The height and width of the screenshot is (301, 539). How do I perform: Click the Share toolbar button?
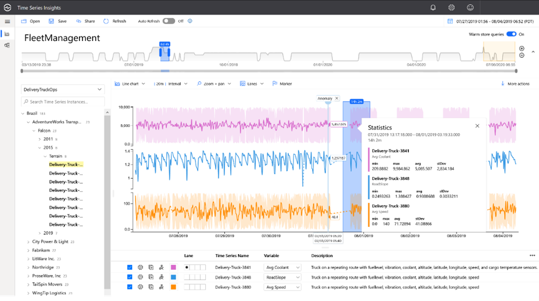(85, 21)
